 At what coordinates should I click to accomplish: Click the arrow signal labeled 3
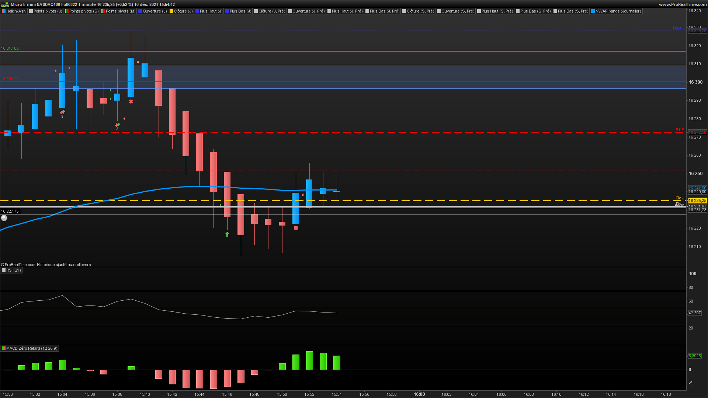(117, 125)
